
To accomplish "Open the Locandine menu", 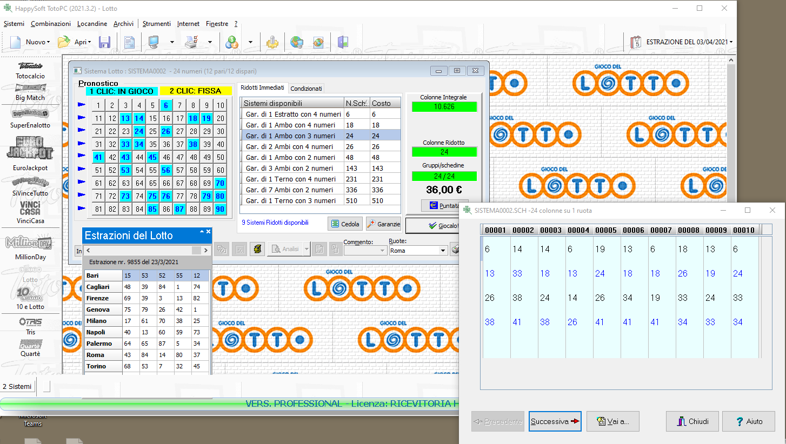I will coord(92,24).
